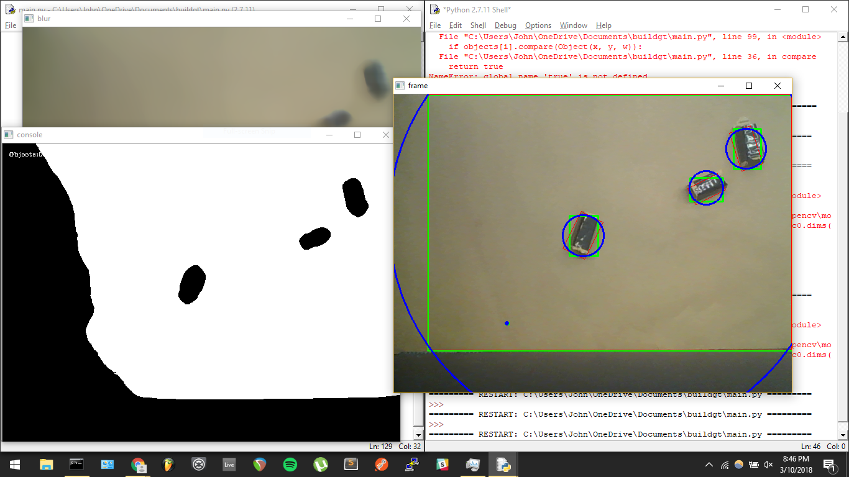
Task: Check the battery status icon
Action: point(754,465)
